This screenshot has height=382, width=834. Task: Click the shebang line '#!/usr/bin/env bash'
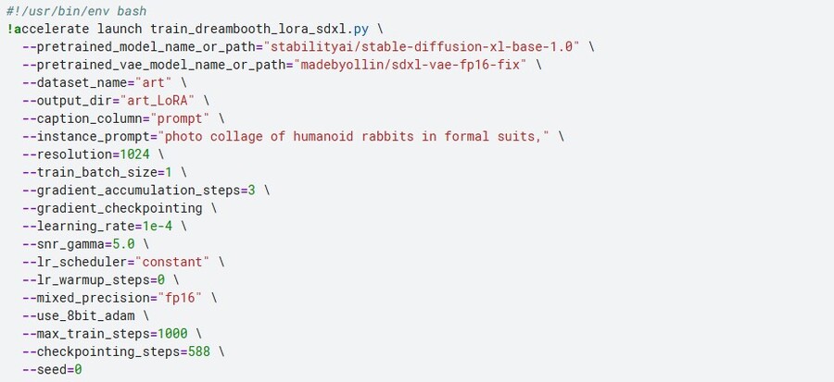tap(77, 10)
